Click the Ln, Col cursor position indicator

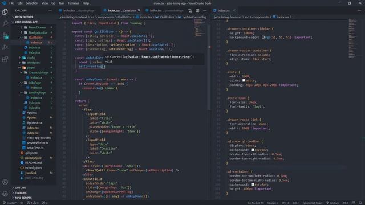(255, 203)
